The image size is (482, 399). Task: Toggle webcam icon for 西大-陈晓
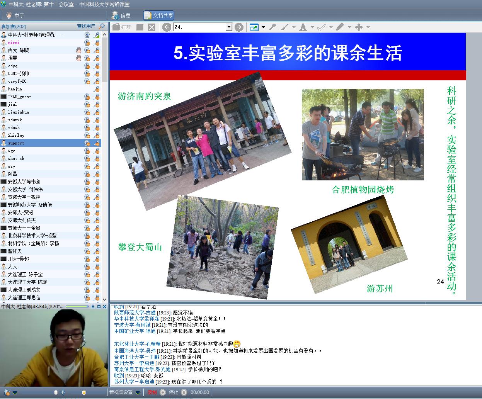88,50
